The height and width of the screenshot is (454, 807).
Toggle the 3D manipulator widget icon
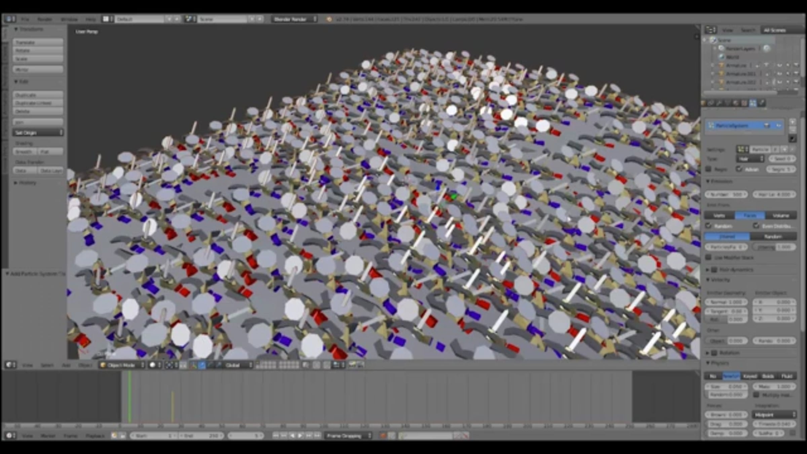tap(194, 365)
